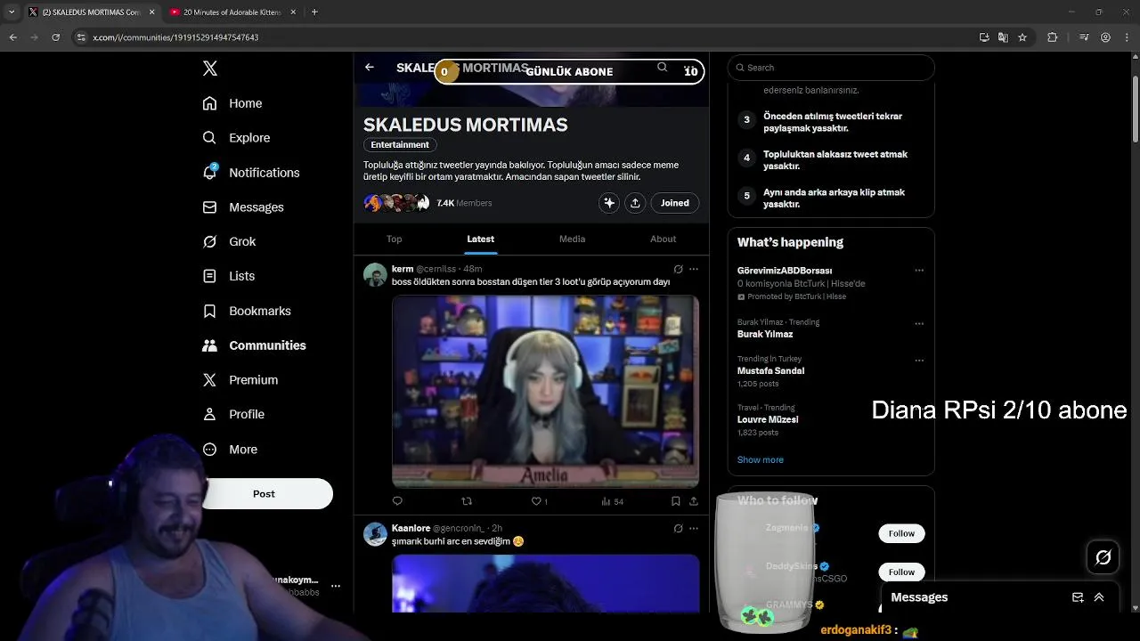Open the 7.4K Members list
The height and width of the screenshot is (641, 1140).
[464, 203]
